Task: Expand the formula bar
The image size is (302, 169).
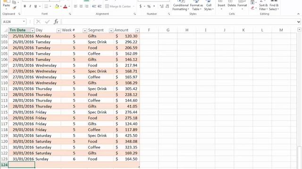Action: click(x=299, y=22)
